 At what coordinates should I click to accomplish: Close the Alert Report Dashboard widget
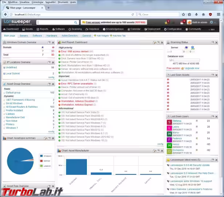(162, 43)
